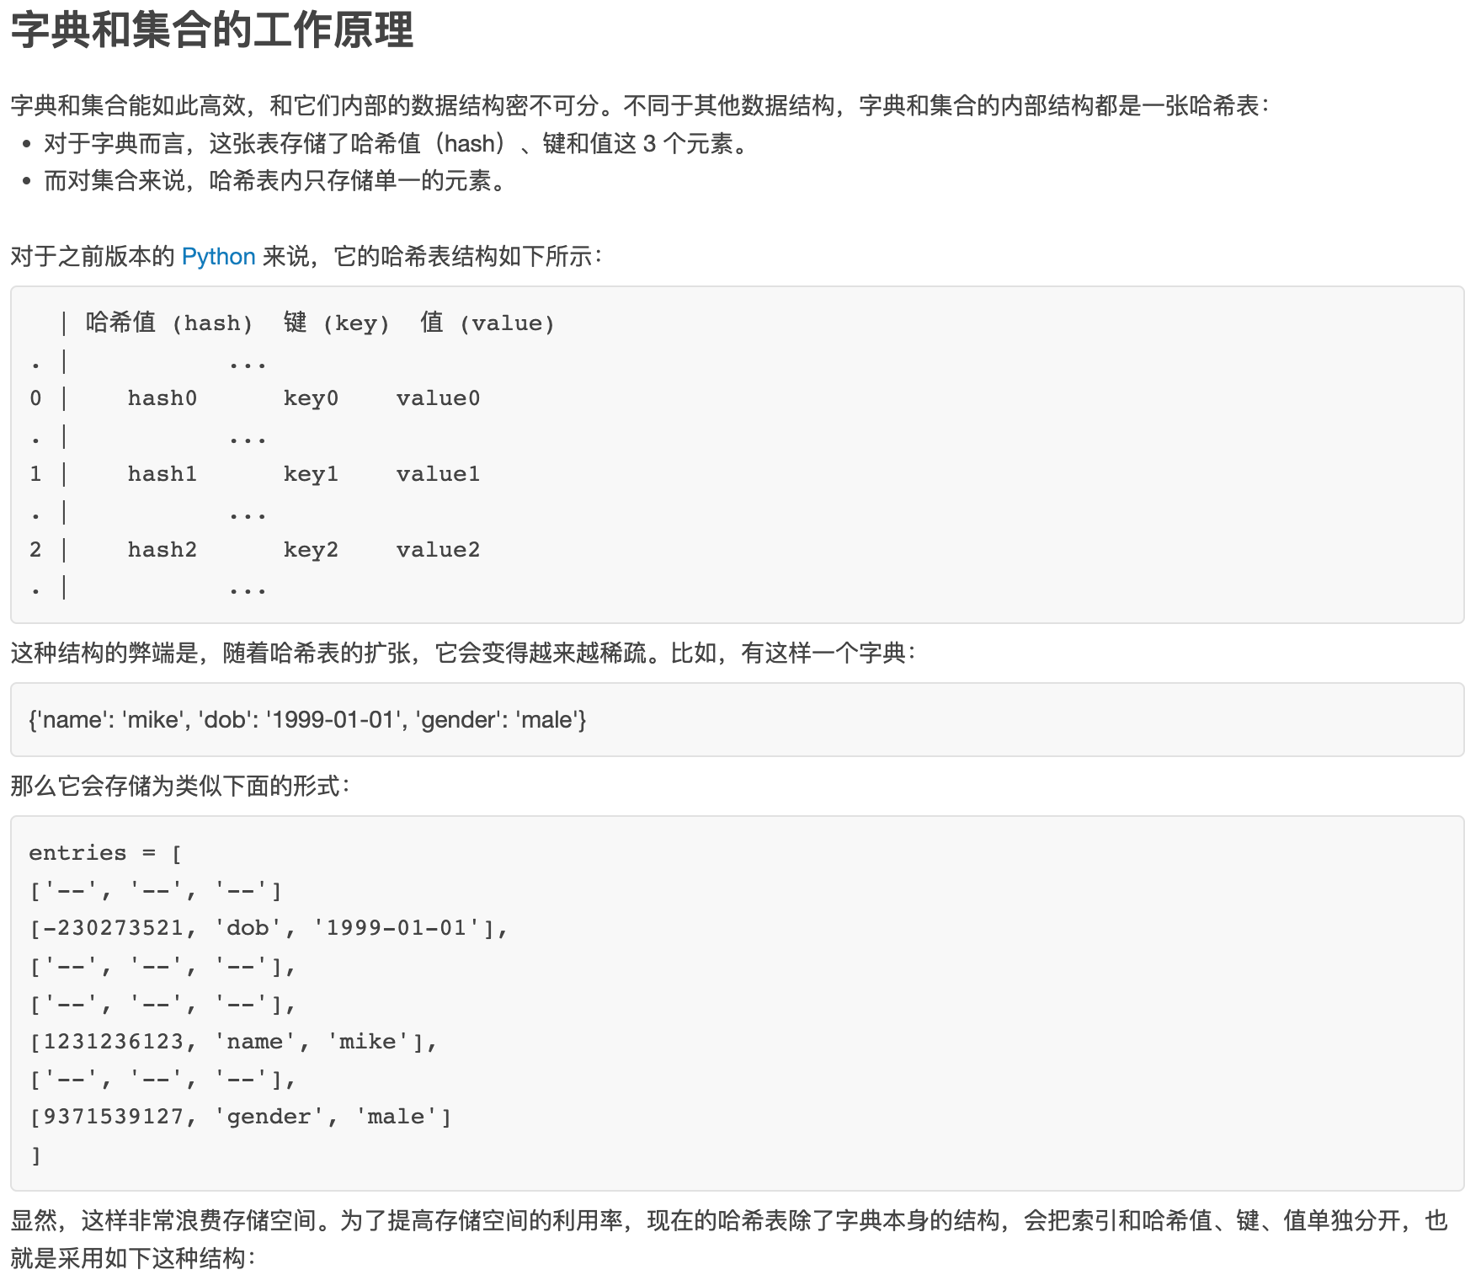Screen dimensions: 1465x1275
Task: Click the heading 字典和集合的工作原理
Action: [212, 30]
